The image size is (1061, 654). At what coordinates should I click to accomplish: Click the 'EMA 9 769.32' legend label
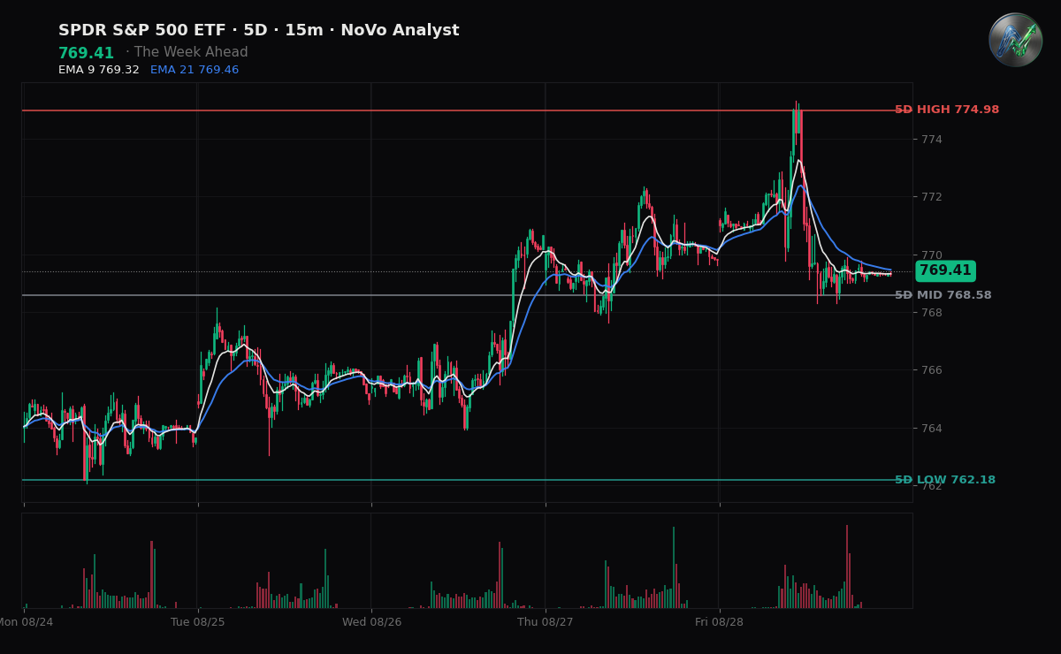99,70
